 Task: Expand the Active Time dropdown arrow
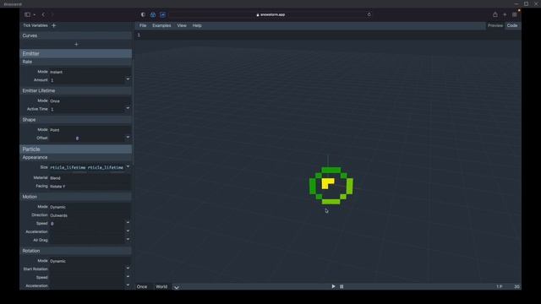pyautogui.click(x=128, y=108)
